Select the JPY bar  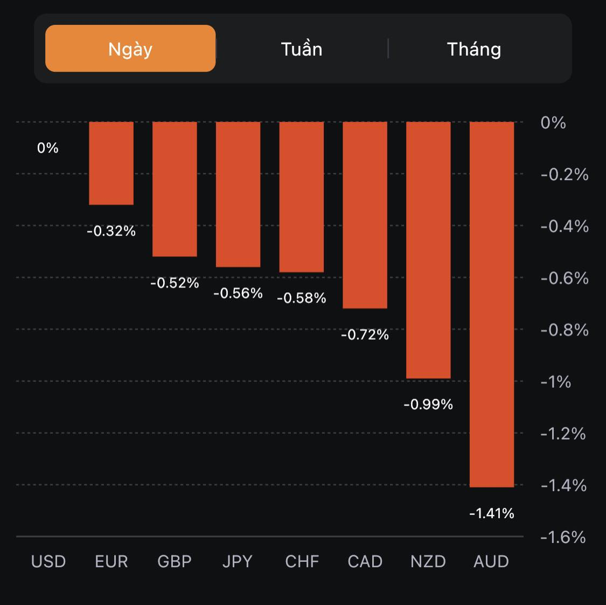[x=238, y=194]
